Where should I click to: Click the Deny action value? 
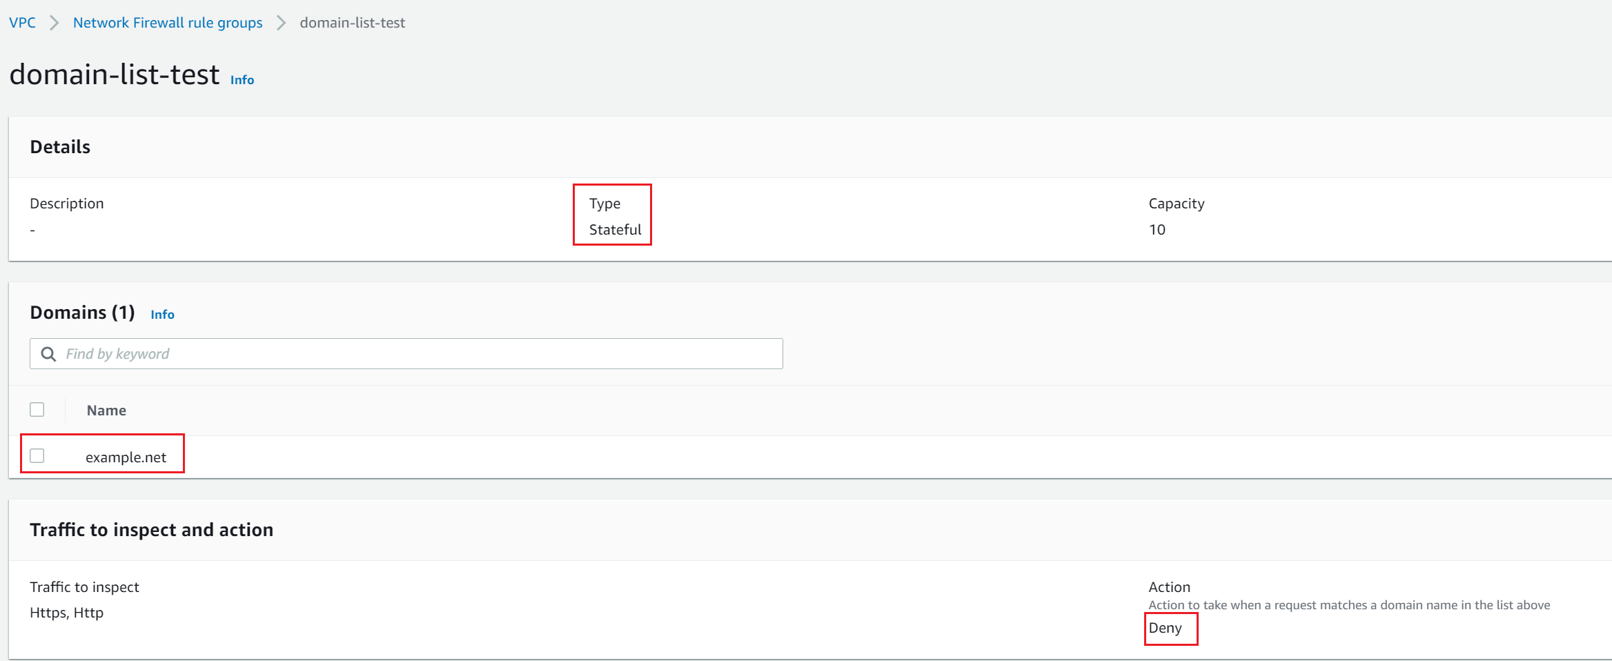click(1168, 628)
